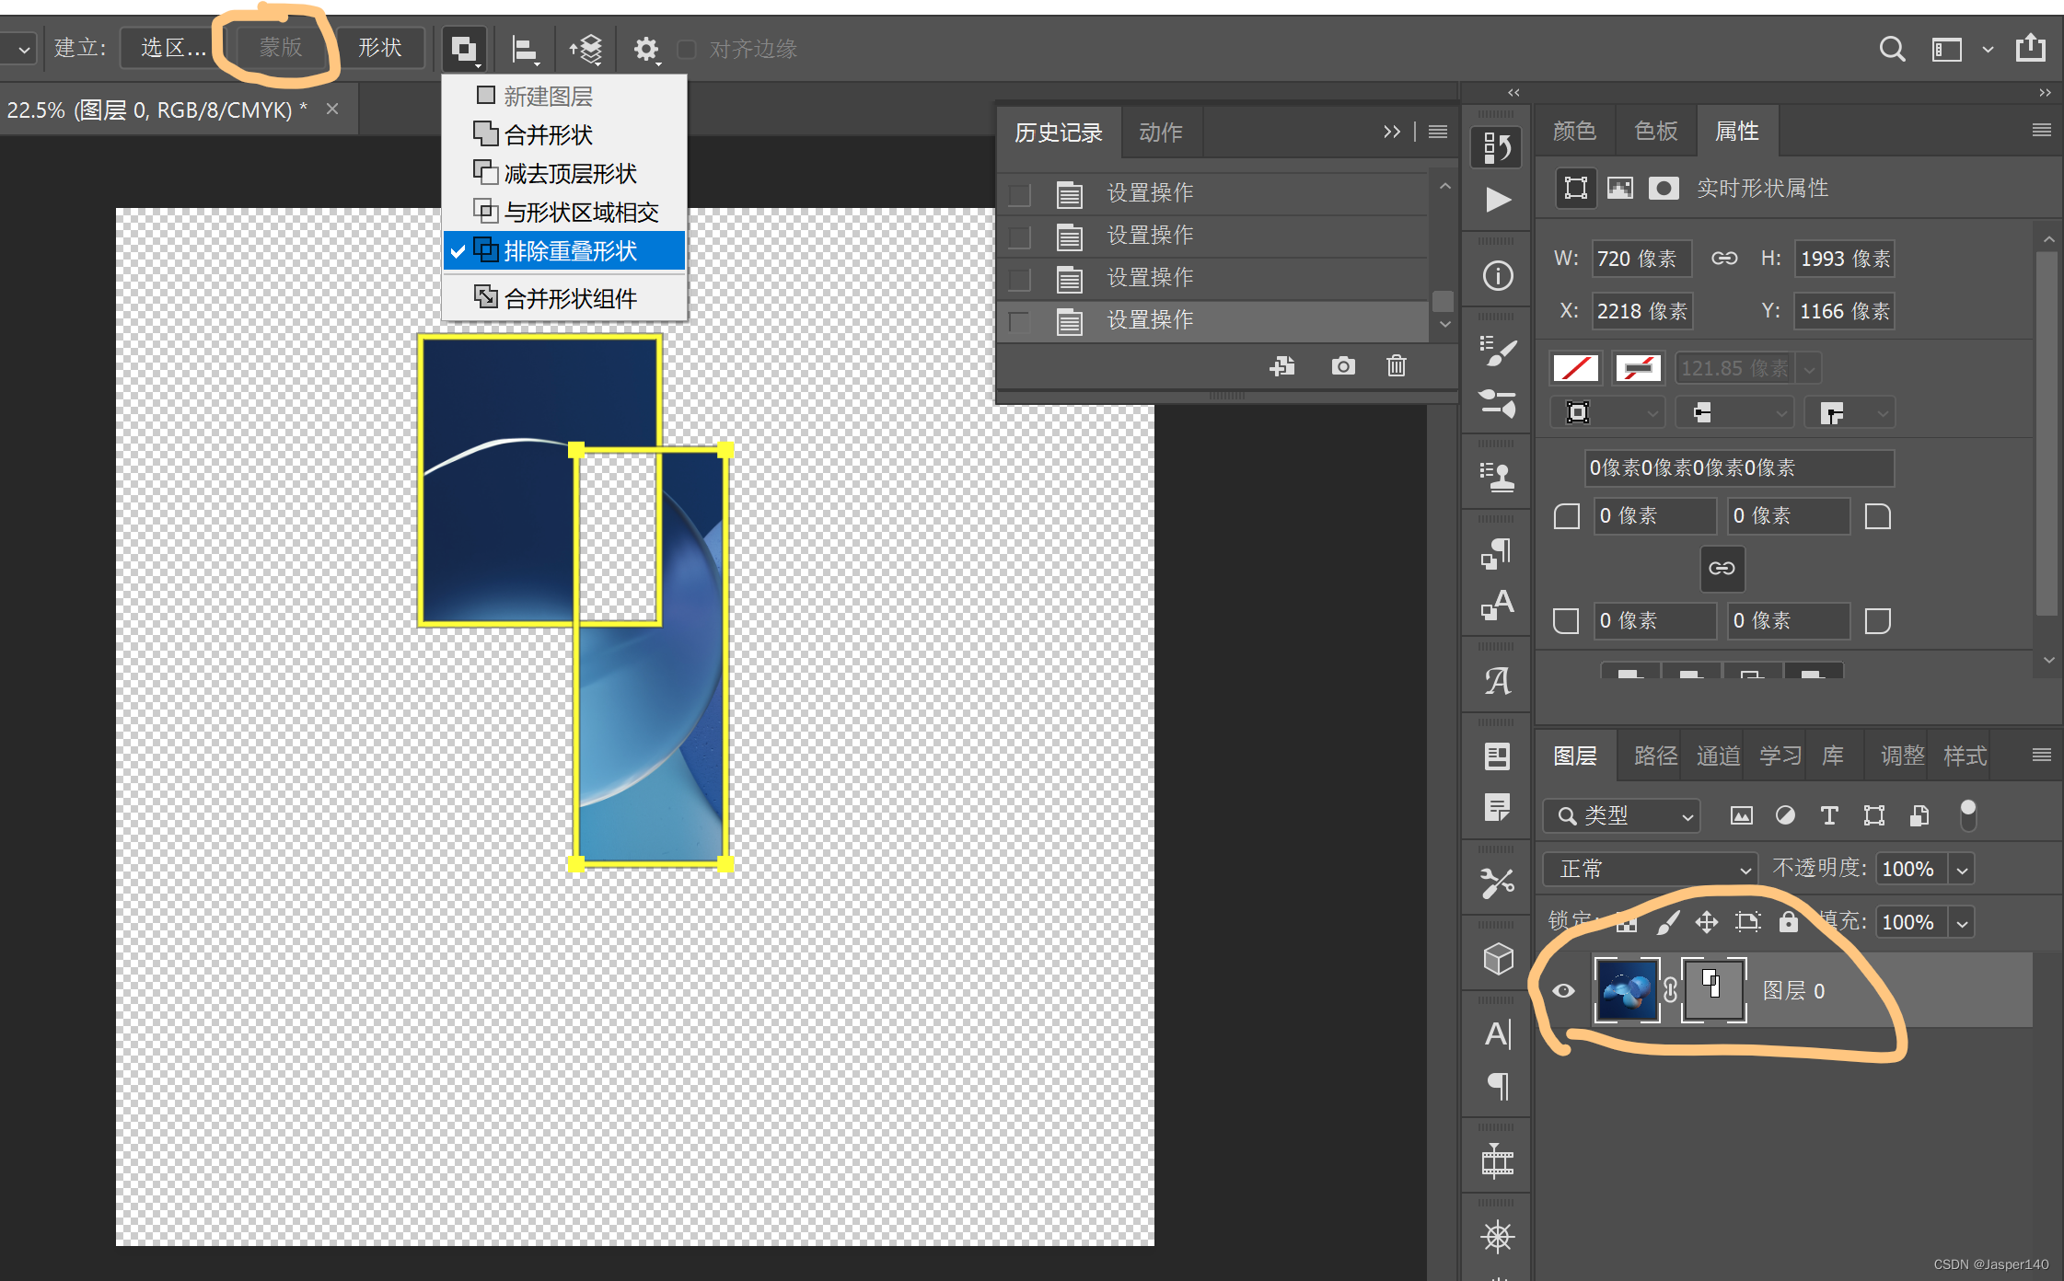The image size is (2064, 1281).
Task: Choose 减去顶层形状 from the path operations menu
Action: pyautogui.click(x=569, y=174)
